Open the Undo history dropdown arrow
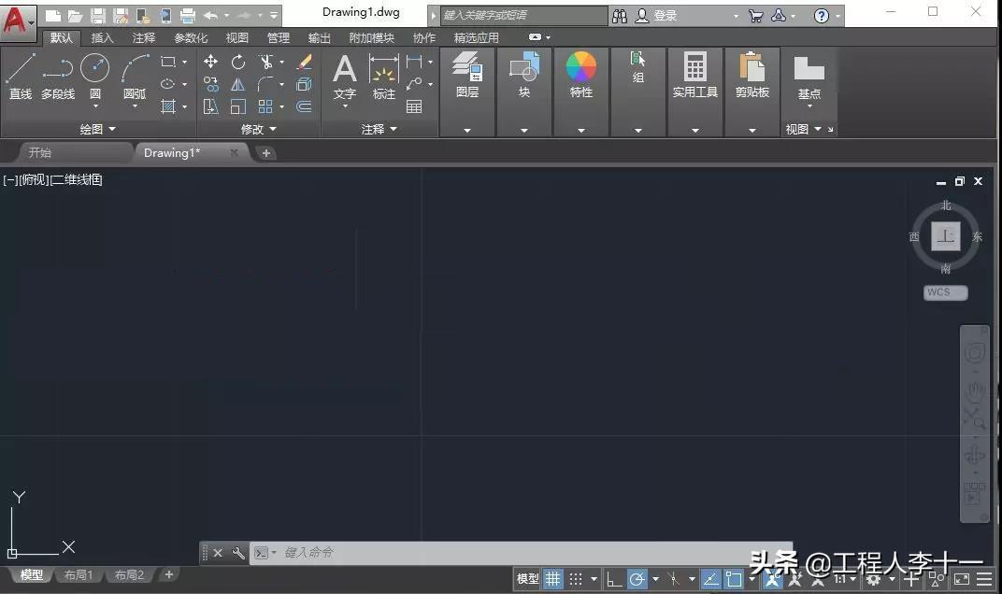The height and width of the screenshot is (594, 1002). pyautogui.click(x=226, y=15)
